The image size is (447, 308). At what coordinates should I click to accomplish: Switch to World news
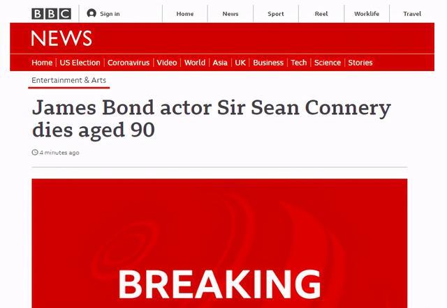pyautogui.click(x=195, y=63)
